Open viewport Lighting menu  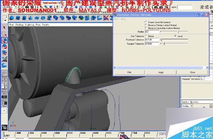[30, 25]
